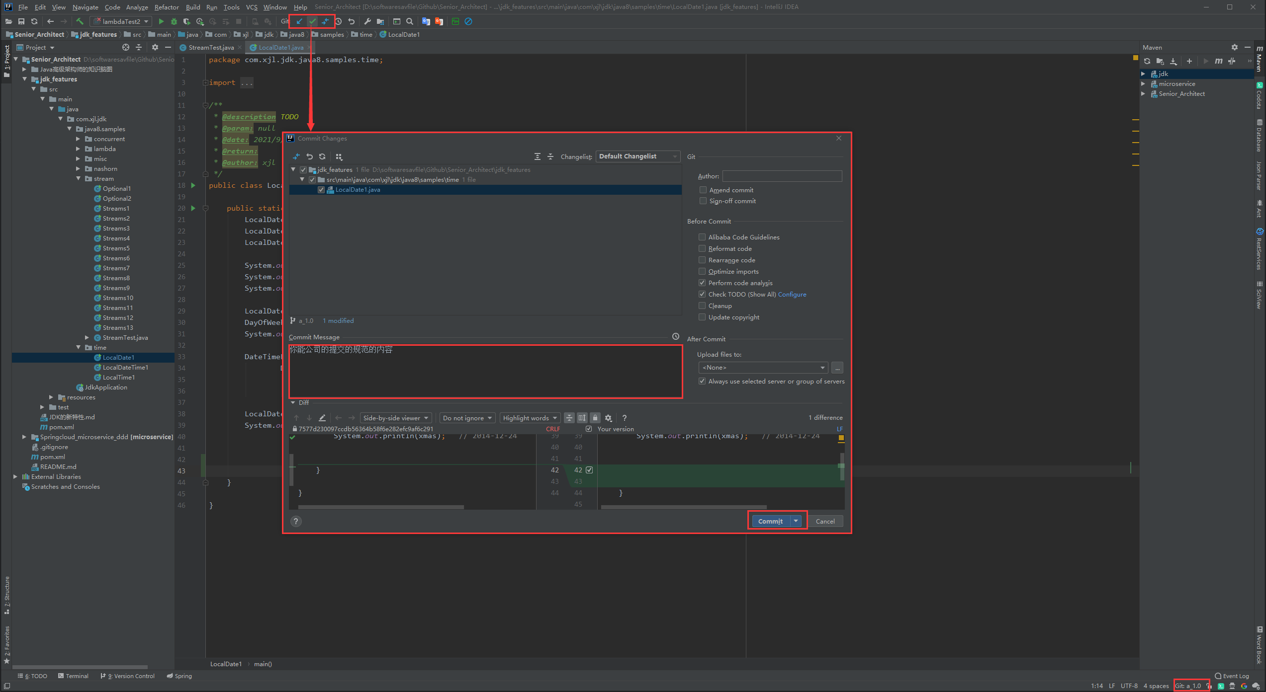Toggle the Reformat code checkbox
The image size is (1266, 692).
pyautogui.click(x=702, y=248)
